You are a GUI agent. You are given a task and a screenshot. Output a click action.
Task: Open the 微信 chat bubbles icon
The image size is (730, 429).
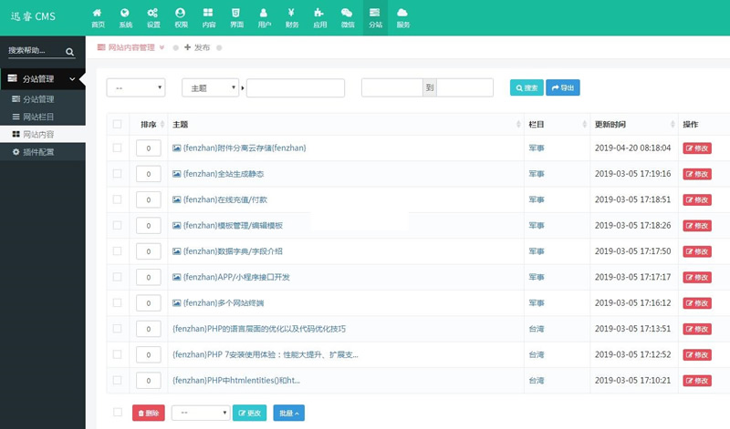[347, 16]
